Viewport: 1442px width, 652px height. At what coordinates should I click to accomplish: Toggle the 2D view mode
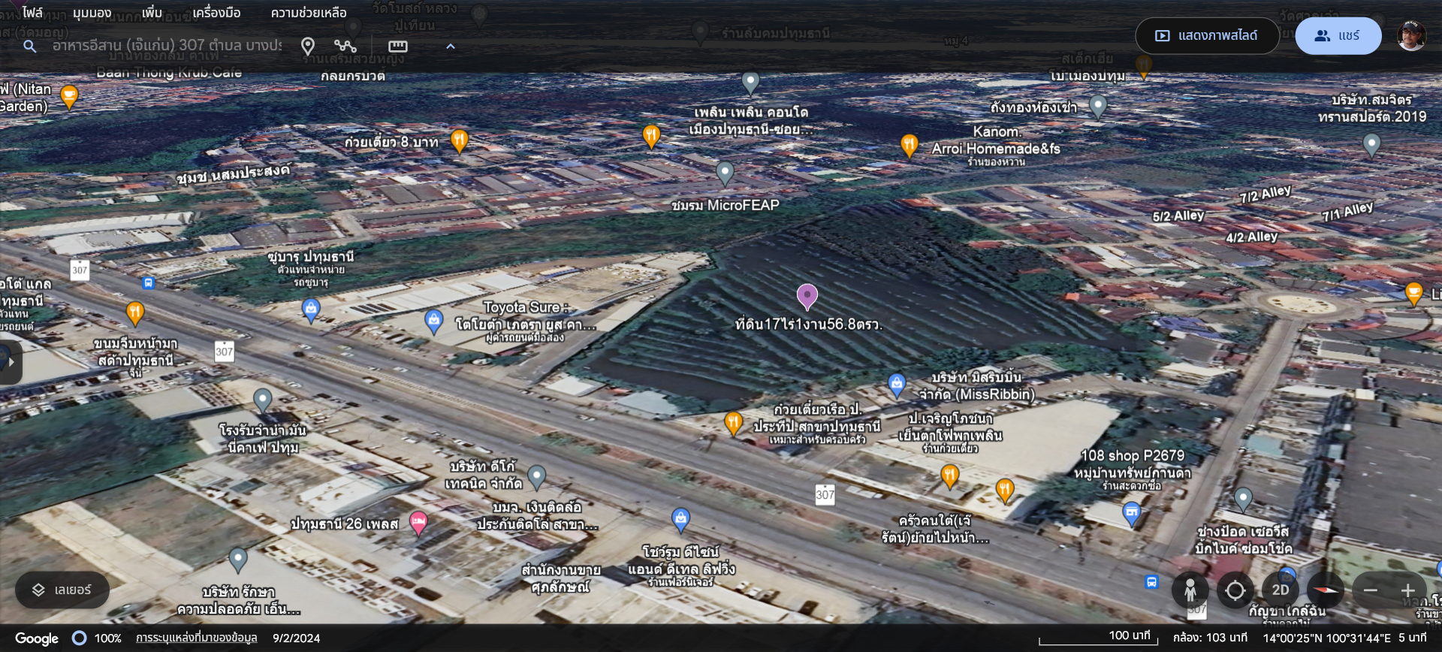click(1281, 591)
